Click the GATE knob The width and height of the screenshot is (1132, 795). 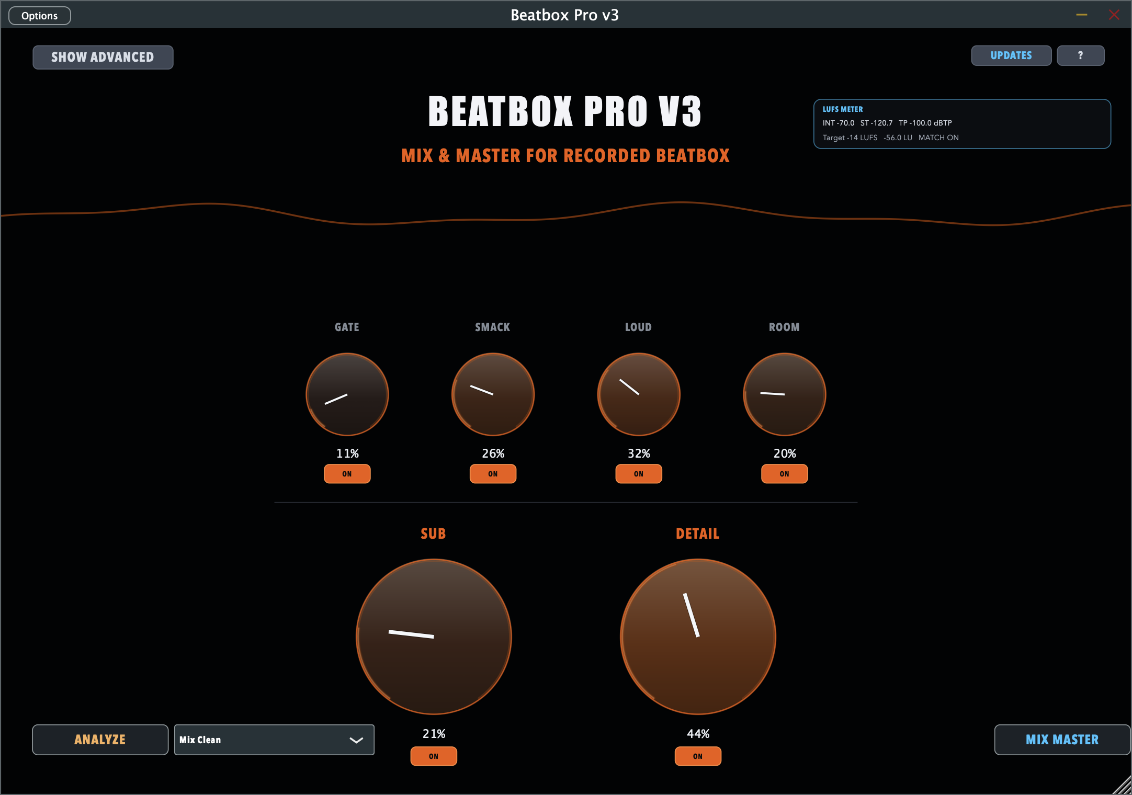coord(347,394)
